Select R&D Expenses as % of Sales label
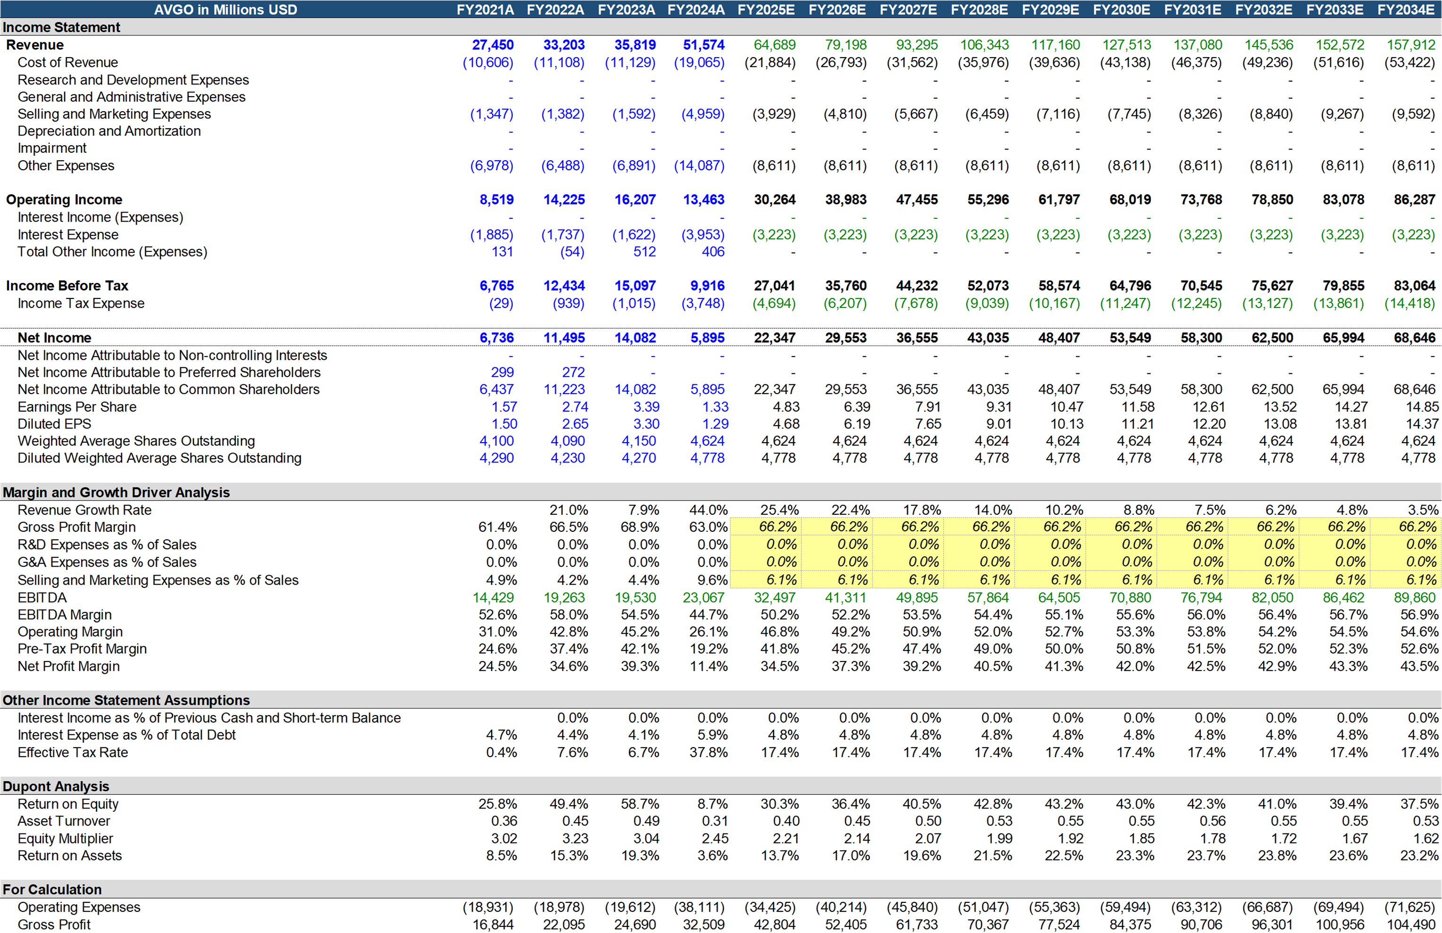 click(107, 544)
